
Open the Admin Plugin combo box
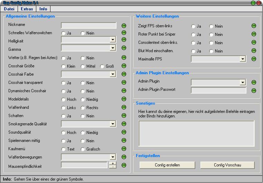click(243, 83)
